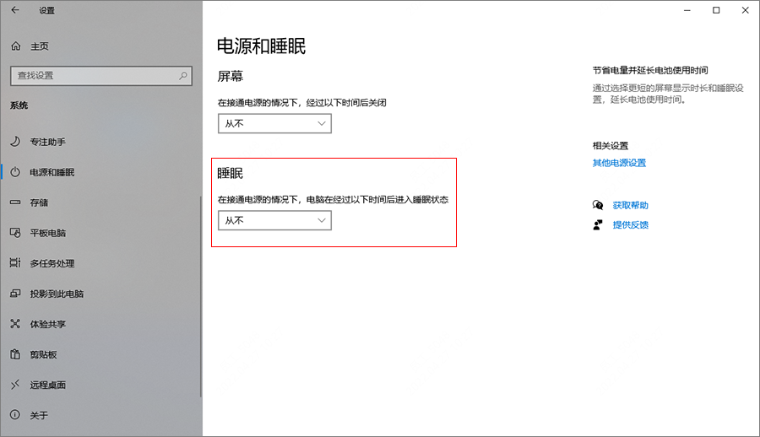Open the screen turn-off time dropdown
This screenshot has width=760, height=437.
(x=274, y=123)
